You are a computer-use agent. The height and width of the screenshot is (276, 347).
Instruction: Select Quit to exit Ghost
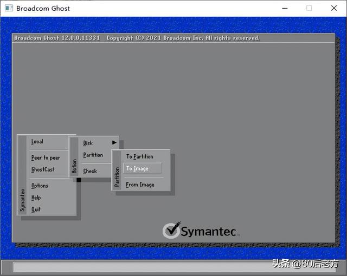point(36,209)
